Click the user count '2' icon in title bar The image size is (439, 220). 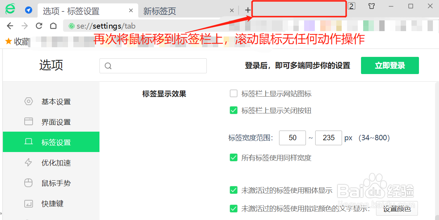351,6
